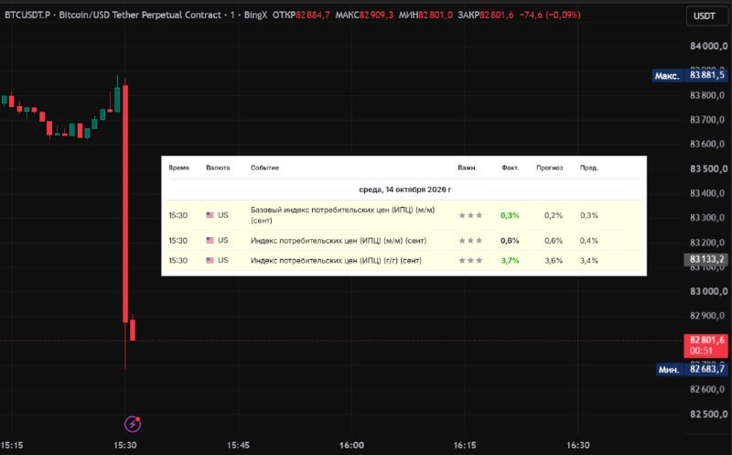Click the 82 500,0 price axis label

pos(708,414)
